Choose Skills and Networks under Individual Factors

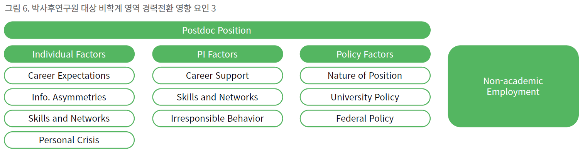[69, 119]
